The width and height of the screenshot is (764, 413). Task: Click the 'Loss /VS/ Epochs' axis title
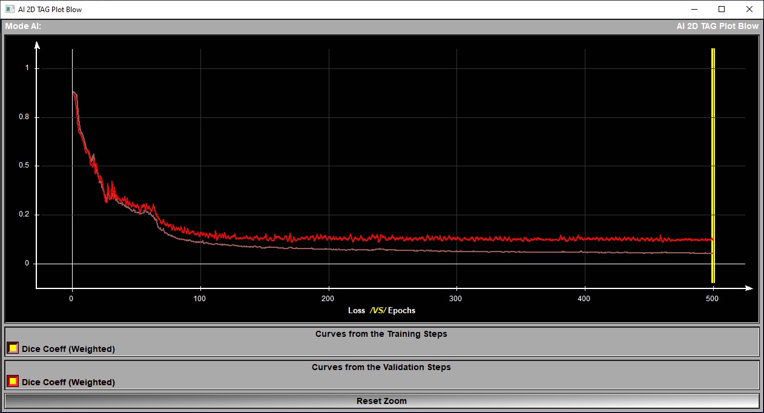click(x=381, y=310)
